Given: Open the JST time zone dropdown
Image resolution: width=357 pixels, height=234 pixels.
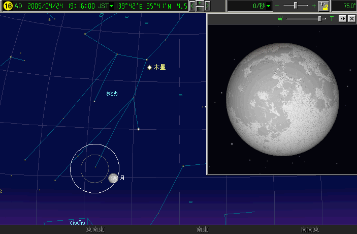Looking at the screenshot, I should 112,6.
